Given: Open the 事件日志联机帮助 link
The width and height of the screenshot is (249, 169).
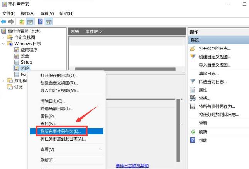Looking at the screenshot, I should coord(132,166).
